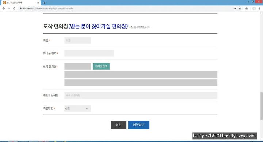The width and height of the screenshot is (263, 142).
Task: Open the 지불방법 payment dropdown
Action: [77, 109]
